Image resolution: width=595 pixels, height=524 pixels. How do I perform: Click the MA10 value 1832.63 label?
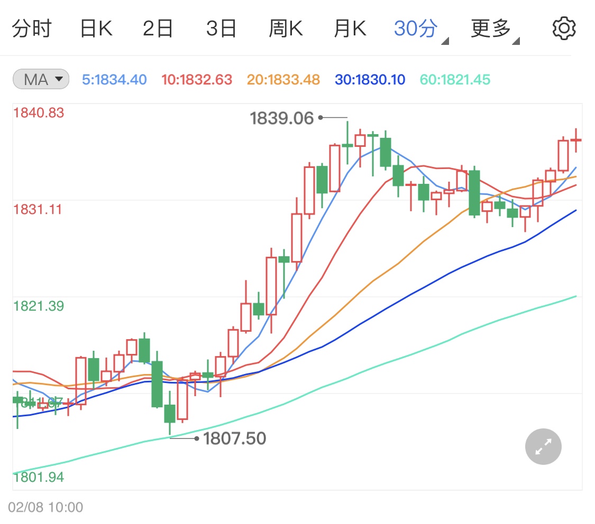[x=197, y=80]
